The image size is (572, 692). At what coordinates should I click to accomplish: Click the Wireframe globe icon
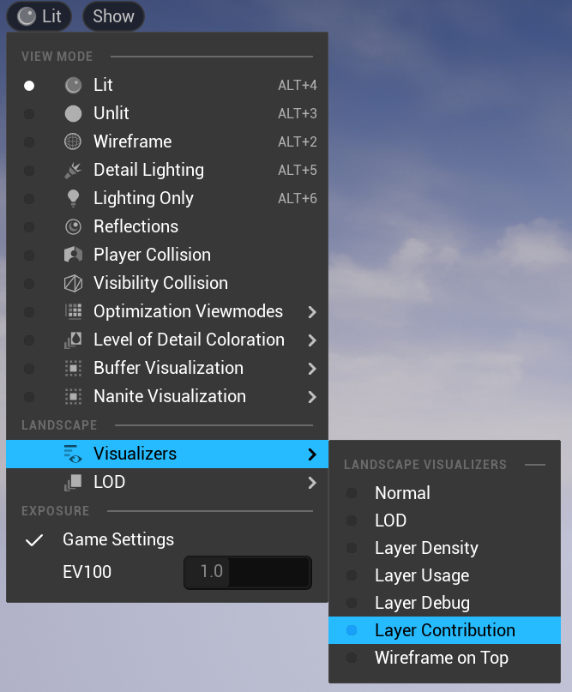[73, 141]
